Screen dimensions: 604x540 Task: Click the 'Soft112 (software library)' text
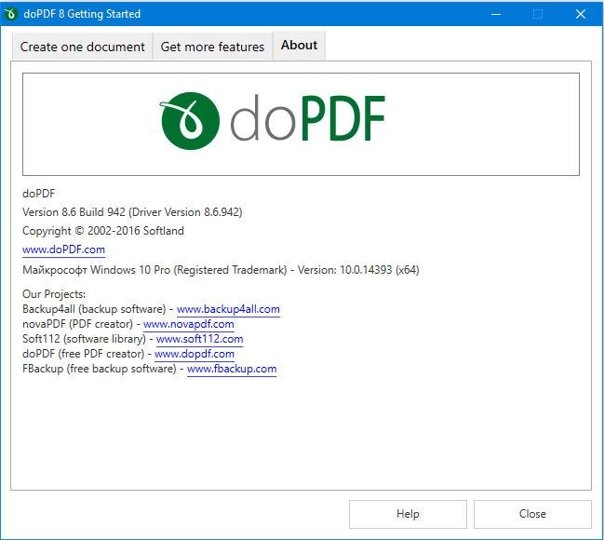pyautogui.click(x=84, y=339)
